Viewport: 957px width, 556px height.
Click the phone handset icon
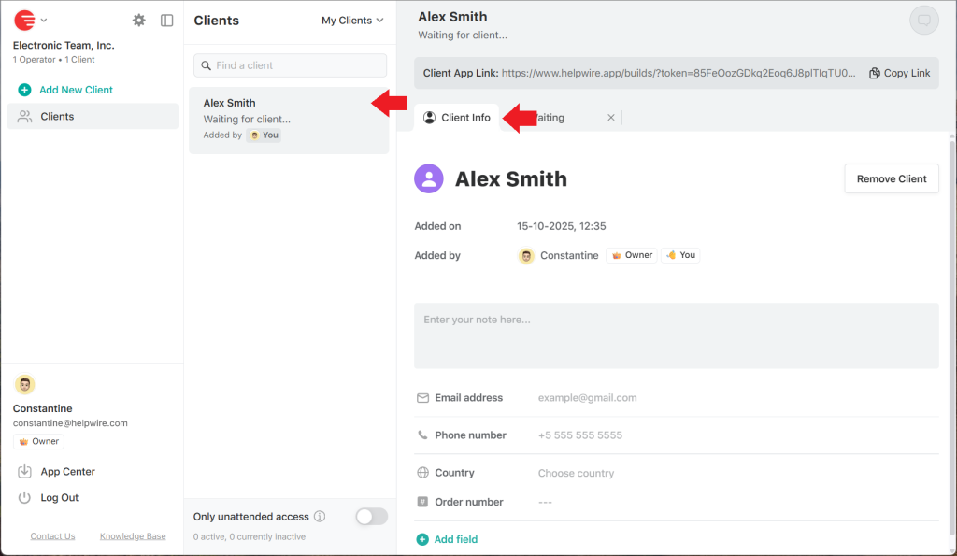click(422, 435)
